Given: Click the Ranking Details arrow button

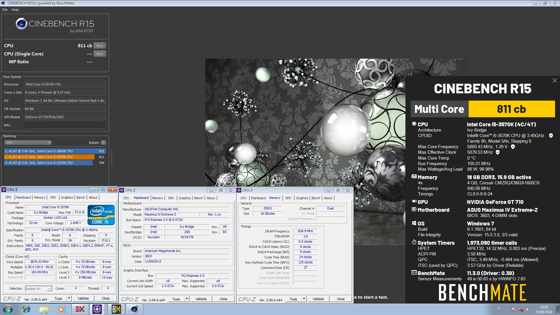Looking at the screenshot, I should tap(103, 143).
